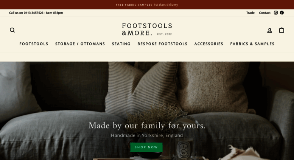Screen dimensions: 294x160
Task: Open the account login icon
Action: [270, 30]
